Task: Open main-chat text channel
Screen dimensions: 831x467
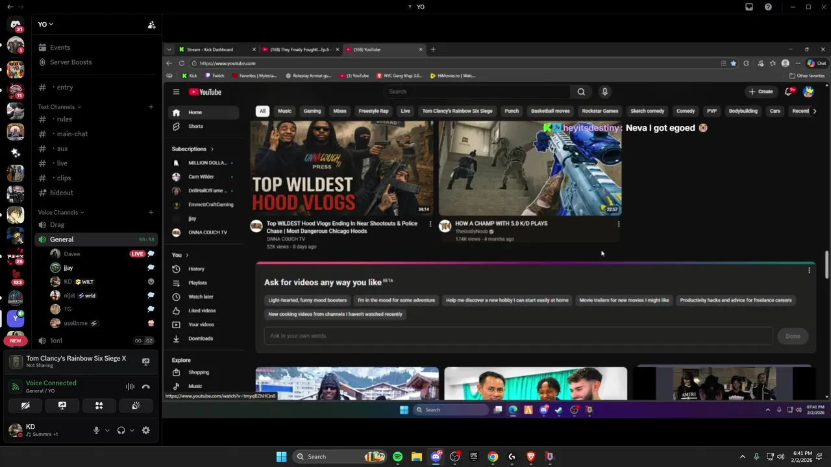Action: 72,134
